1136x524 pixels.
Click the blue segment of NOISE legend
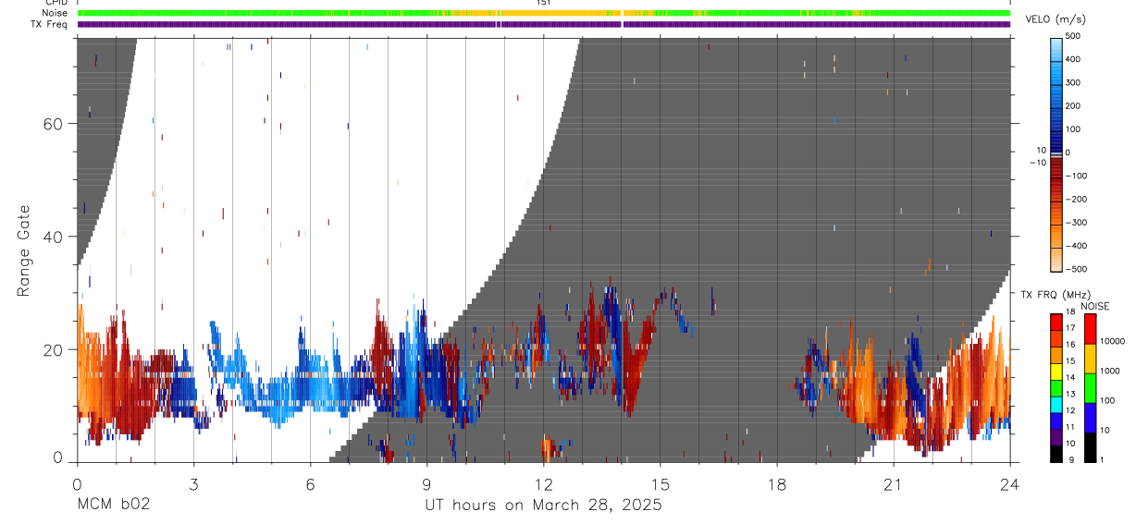point(1091,418)
